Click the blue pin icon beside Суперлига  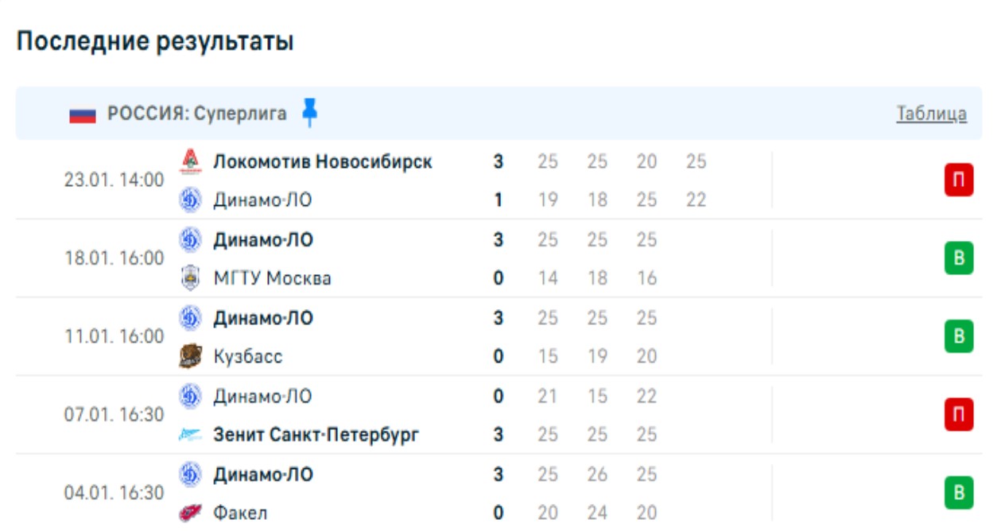point(310,114)
